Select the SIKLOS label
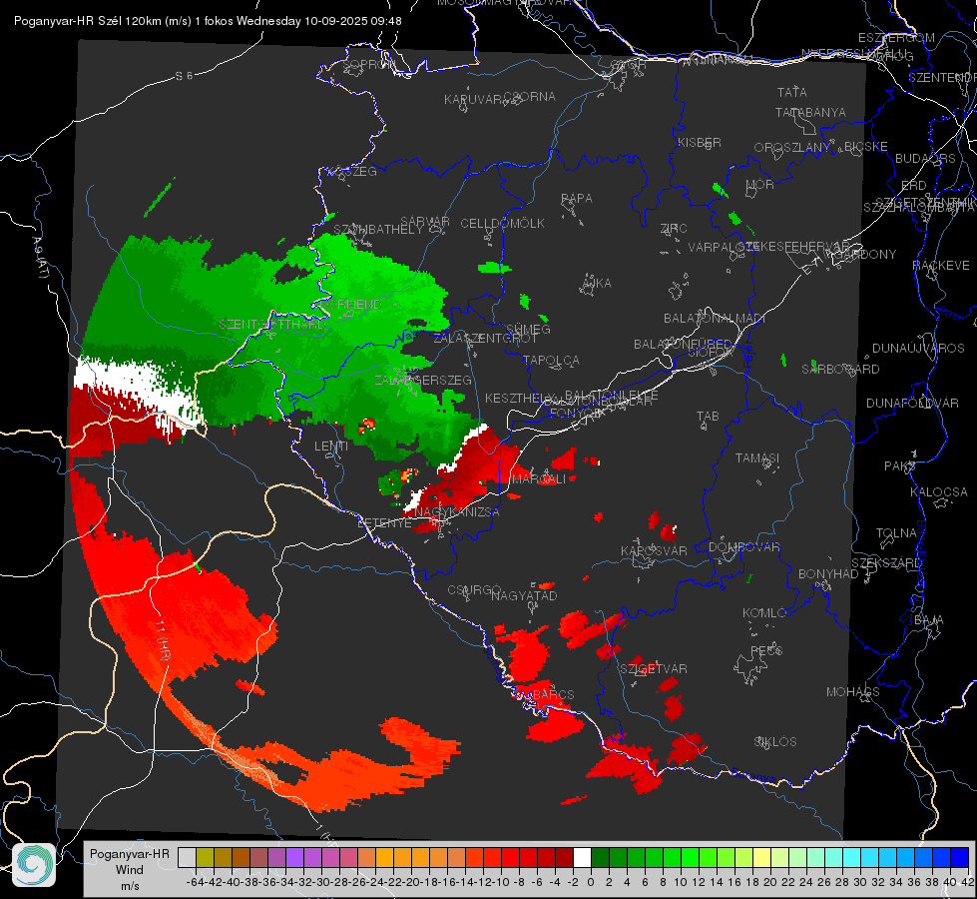The width and height of the screenshot is (977, 899). 775,742
